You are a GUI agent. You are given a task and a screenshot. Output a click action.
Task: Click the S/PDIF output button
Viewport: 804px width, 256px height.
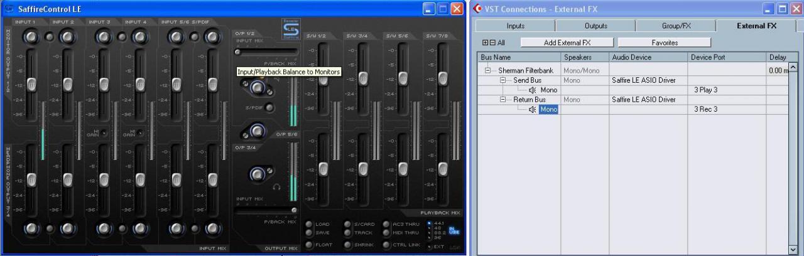click(270, 108)
